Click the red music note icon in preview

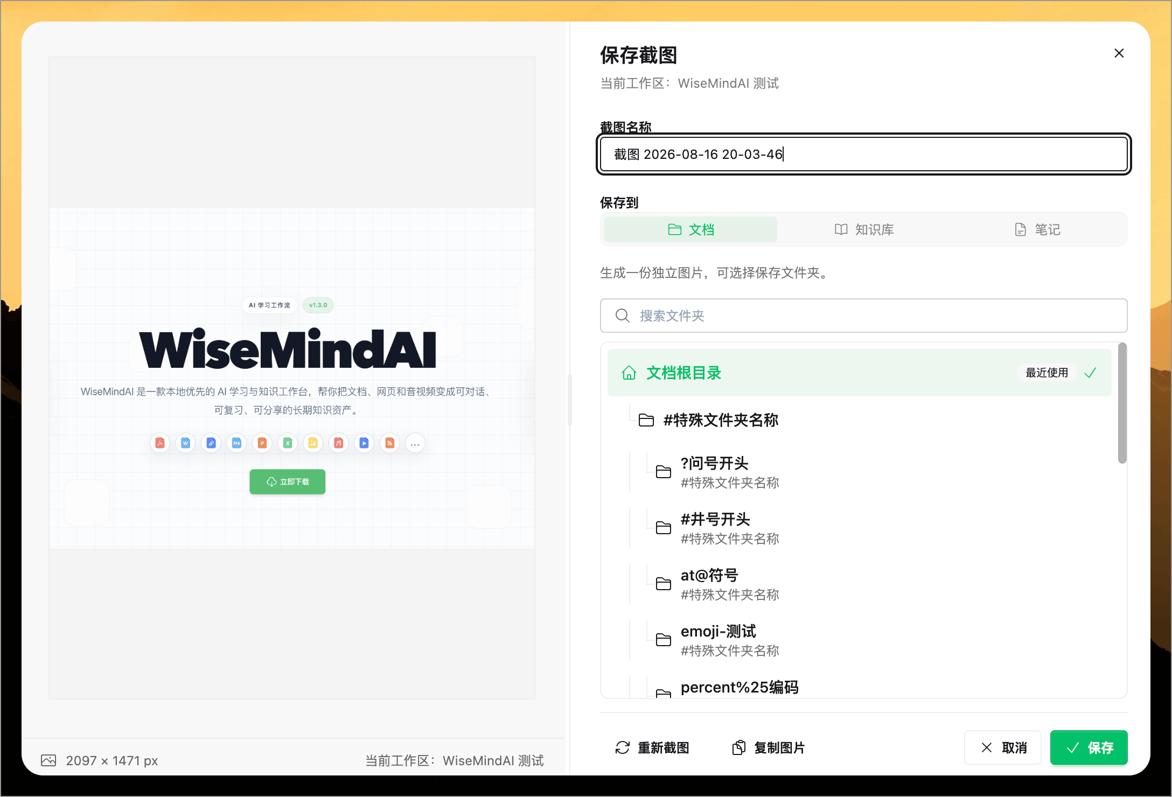tap(339, 443)
